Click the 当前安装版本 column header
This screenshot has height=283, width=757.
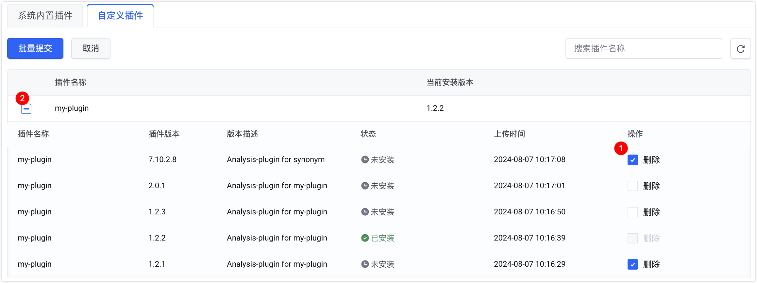[450, 82]
